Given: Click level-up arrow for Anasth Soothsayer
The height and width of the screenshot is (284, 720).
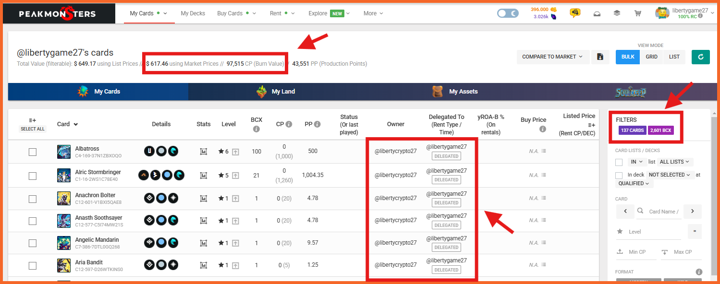Looking at the screenshot, I should click(x=235, y=221).
